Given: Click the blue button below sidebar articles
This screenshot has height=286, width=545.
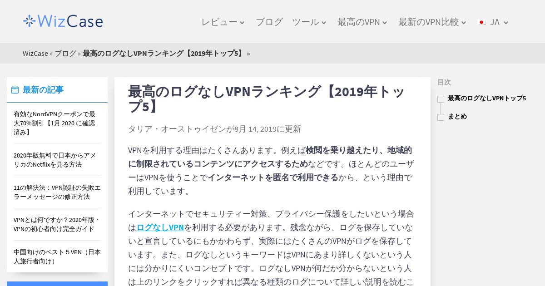Looking at the screenshot, I should [x=57, y=284].
